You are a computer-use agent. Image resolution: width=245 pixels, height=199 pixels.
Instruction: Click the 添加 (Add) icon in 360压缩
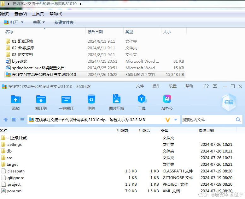pyautogui.click(x=16, y=99)
